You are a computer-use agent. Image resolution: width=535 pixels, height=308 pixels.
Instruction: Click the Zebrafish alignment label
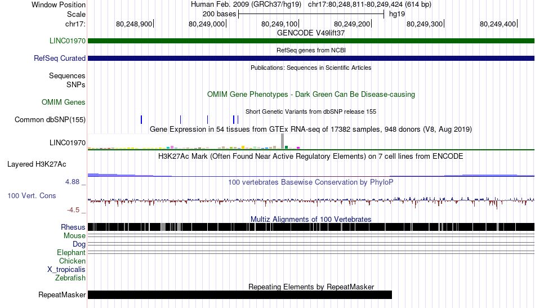pyautogui.click(x=70, y=278)
